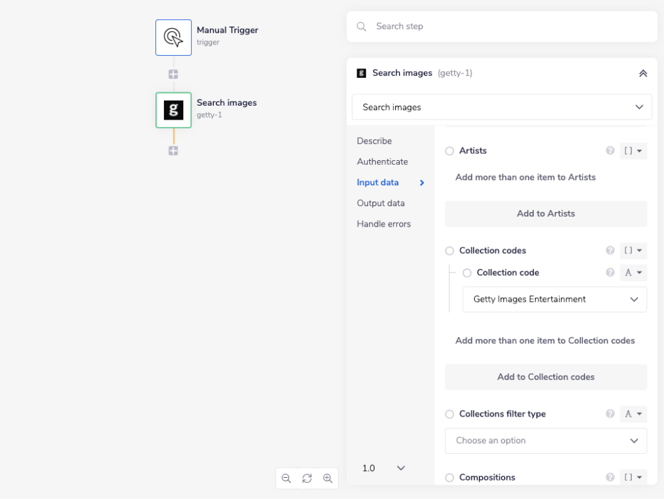Click the plus connector below Manual Trigger

pos(173,74)
